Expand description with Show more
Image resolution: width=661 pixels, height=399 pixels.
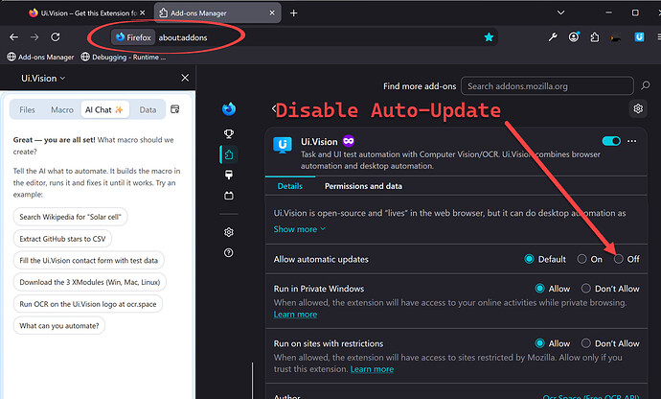click(x=299, y=229)
